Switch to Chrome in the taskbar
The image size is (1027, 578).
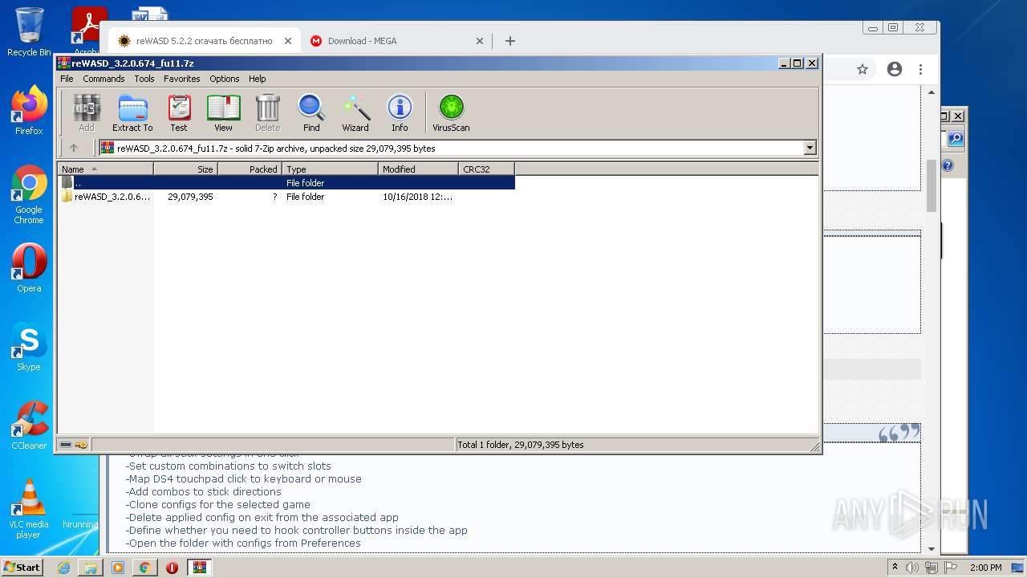(x=144, y=568)
